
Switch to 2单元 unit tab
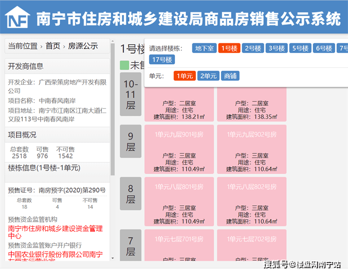point(208,76)
